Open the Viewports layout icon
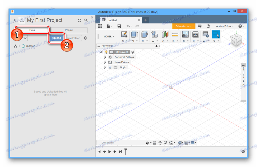The height and width of the screenshot is (167, 257). pos(193,143)
